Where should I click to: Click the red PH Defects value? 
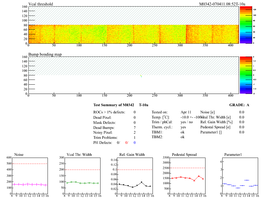coord(127,143)
